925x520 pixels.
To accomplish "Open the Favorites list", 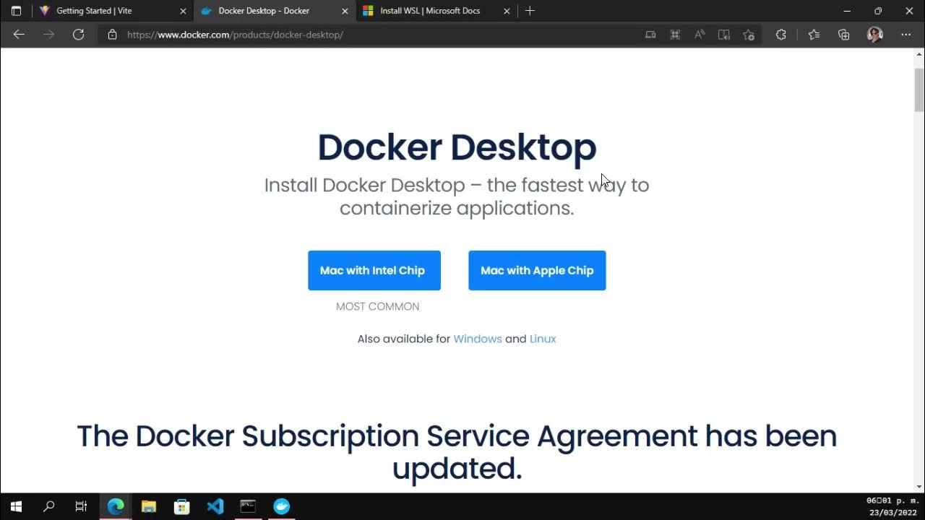I will (x=814, y=35).
